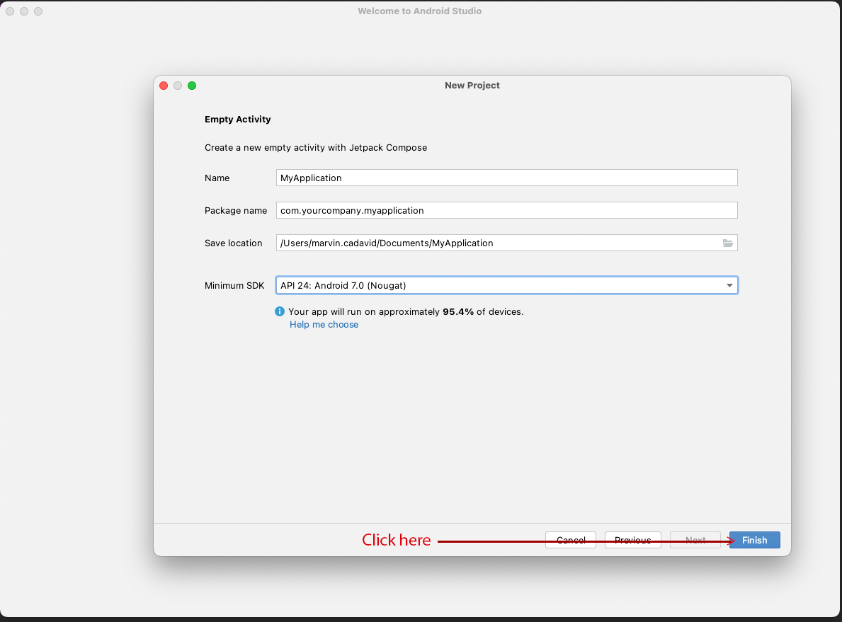Click the Finish button
Viewport: 842px width, 622px height.
coord(754,540)
